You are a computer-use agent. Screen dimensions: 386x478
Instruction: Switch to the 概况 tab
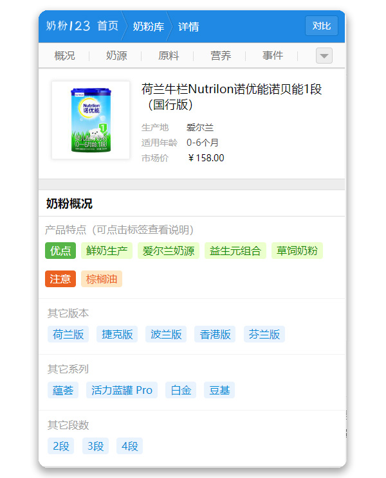[64, 55]
